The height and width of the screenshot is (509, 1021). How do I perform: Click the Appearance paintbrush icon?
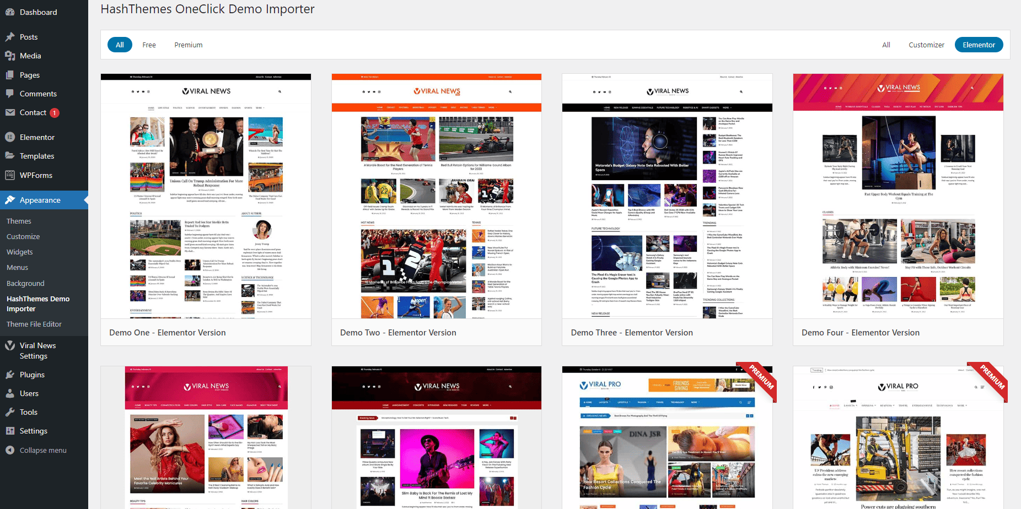(x=10, y=200)
